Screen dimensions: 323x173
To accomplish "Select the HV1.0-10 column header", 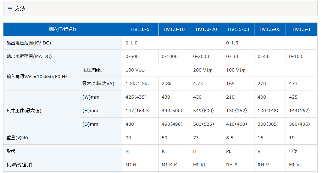I will (x=174, y=29).
